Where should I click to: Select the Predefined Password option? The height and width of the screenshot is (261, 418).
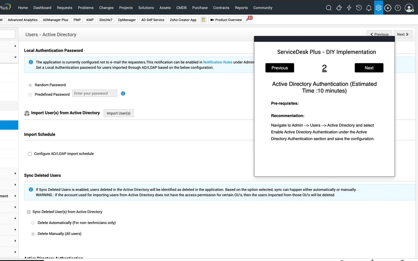pyautogui.click(x=30, y=95)
